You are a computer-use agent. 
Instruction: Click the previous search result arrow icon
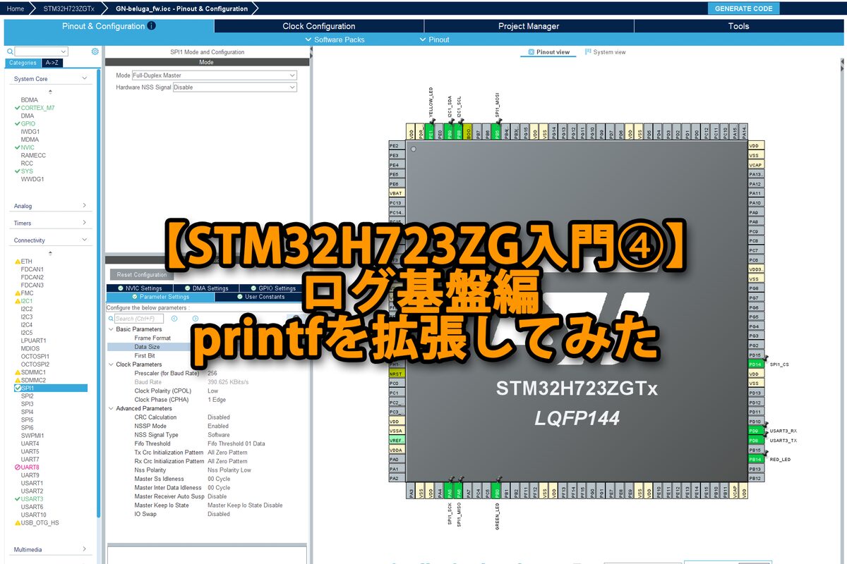click(174, 319)
